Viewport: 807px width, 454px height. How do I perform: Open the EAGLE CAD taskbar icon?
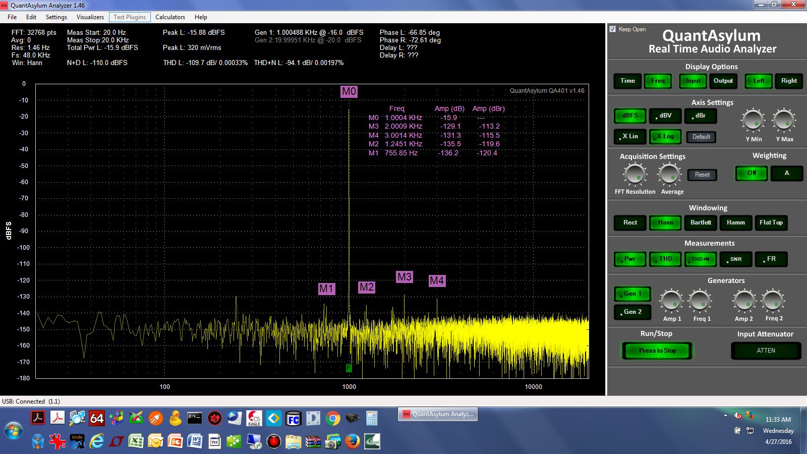(x=254, y=418)
